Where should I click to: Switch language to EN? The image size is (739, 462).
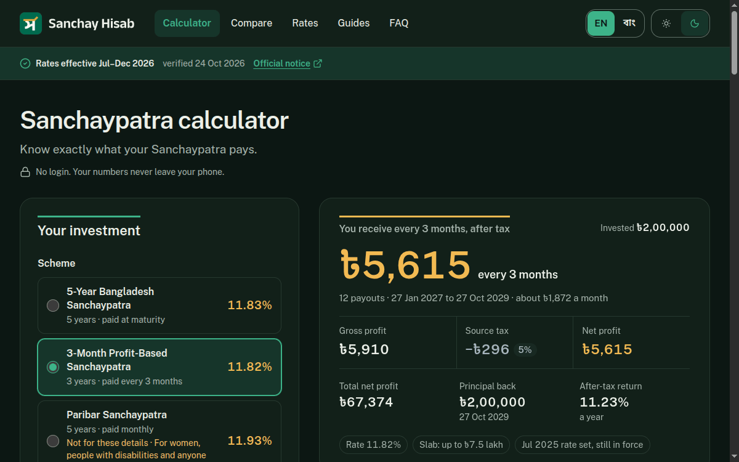pos(601,23)
